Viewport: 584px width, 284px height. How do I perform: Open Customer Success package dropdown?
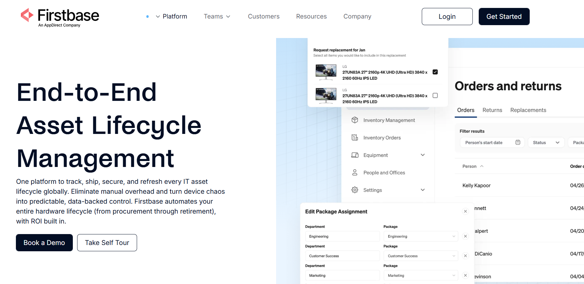(421, 256)
